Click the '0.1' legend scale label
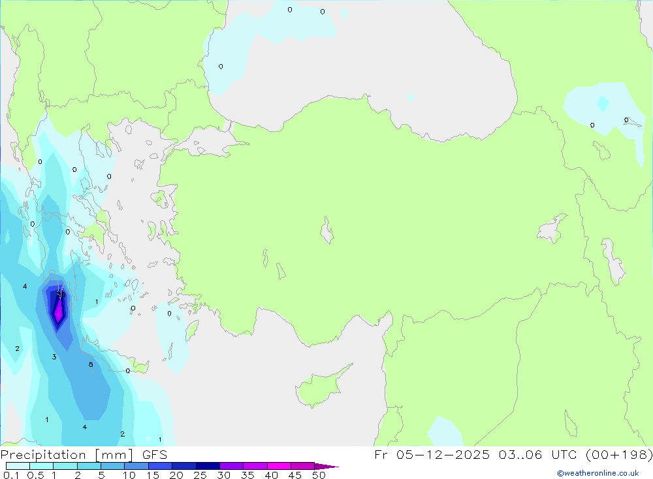The width and height of the screenshot is (653, 479). click(x=11, y=475)
